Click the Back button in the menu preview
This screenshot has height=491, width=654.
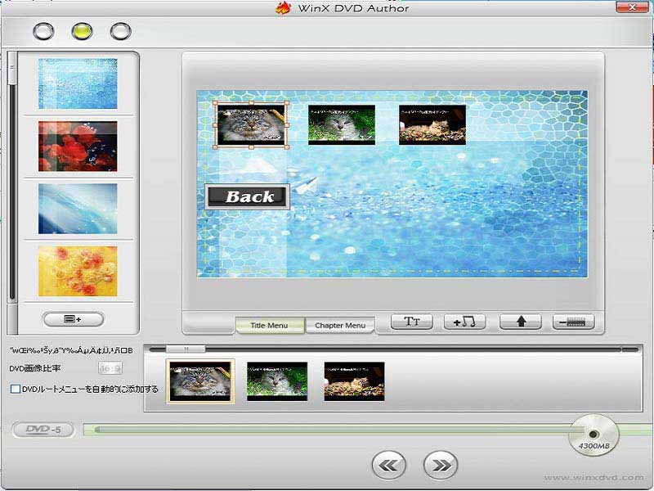click(247, 196)
